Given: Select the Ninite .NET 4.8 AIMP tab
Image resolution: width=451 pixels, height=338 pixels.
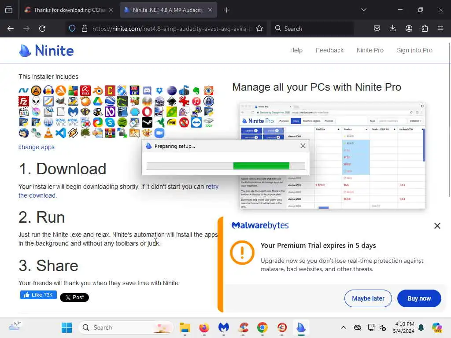Looking at the screenshot, I should 168,10.
